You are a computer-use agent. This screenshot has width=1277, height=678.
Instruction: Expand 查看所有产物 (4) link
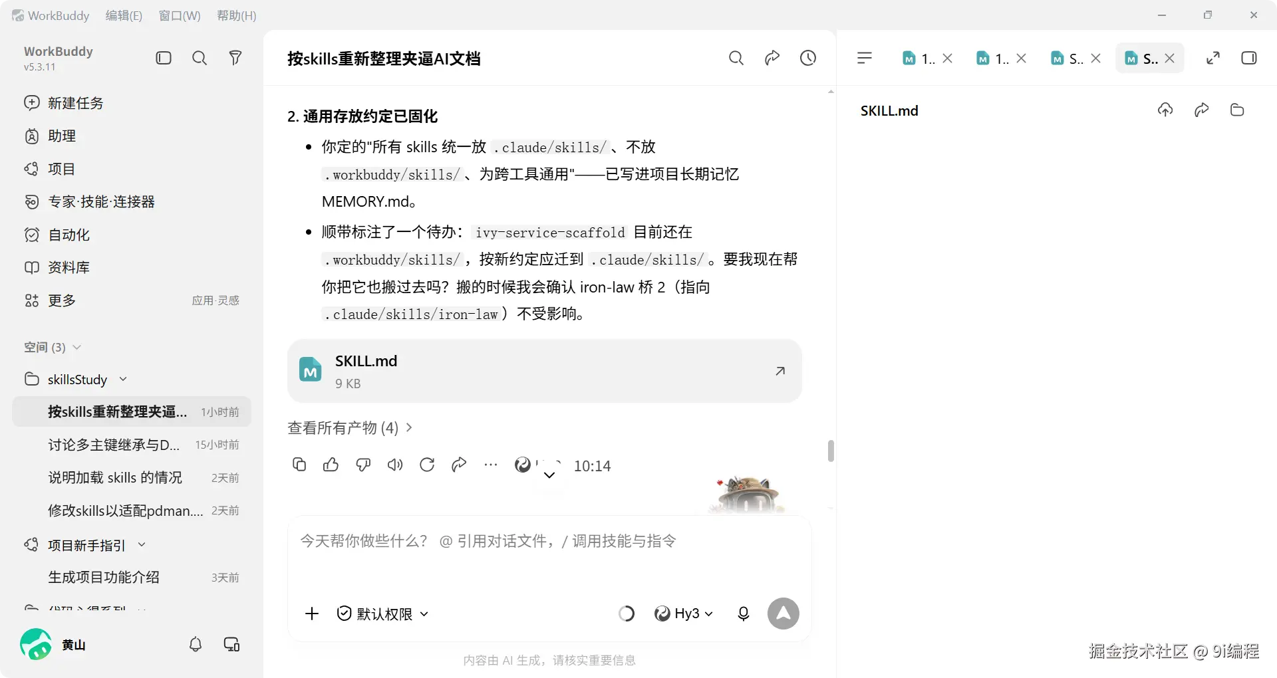[350, 428]
